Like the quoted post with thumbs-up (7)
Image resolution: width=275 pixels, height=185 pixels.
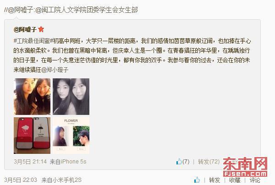point(182,161)
